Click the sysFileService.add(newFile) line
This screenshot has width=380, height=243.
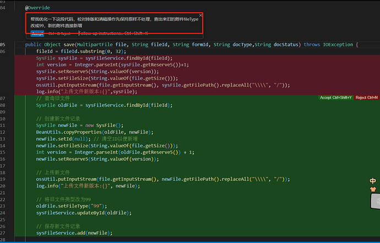click(74, 233)
